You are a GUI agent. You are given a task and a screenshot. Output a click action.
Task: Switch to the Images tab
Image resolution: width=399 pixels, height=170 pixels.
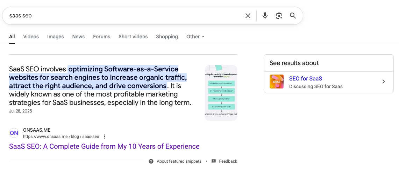(x=55, y=37)
